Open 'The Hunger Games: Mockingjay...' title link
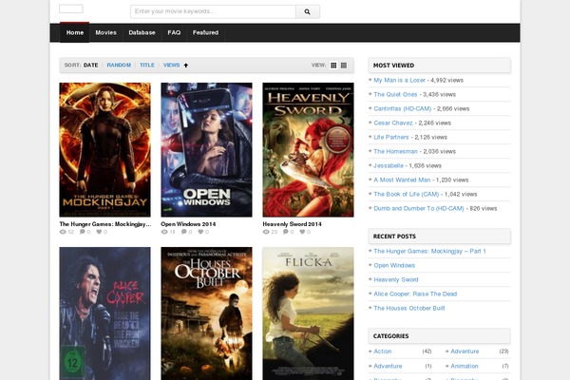This screenshot has width=570, height=380. pos(105,224)
